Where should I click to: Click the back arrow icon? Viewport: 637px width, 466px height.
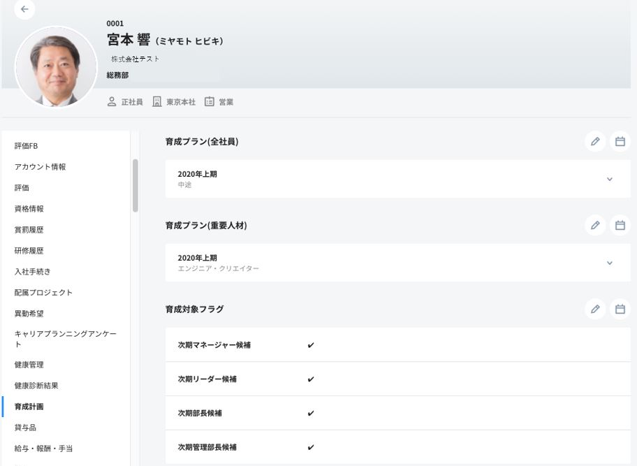(x=25, y=9)
